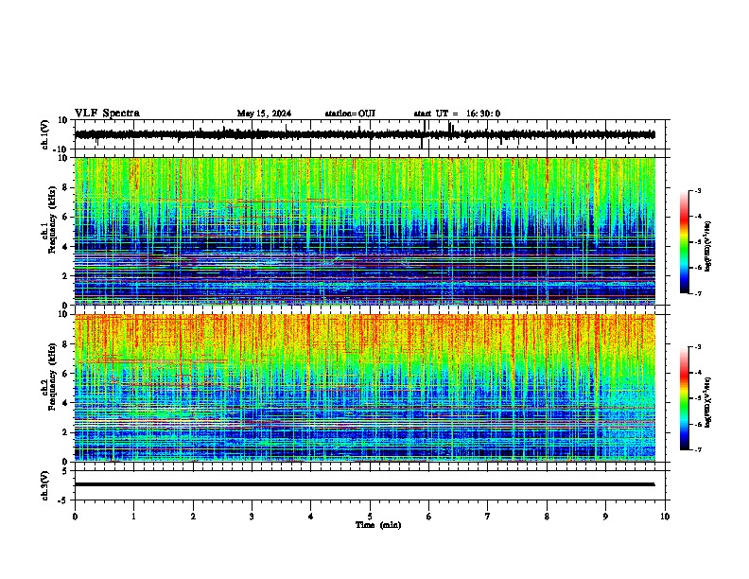Click the "station=OUI" header label
The height and width of the screenshot is (579, 749).
click(350, 114)
